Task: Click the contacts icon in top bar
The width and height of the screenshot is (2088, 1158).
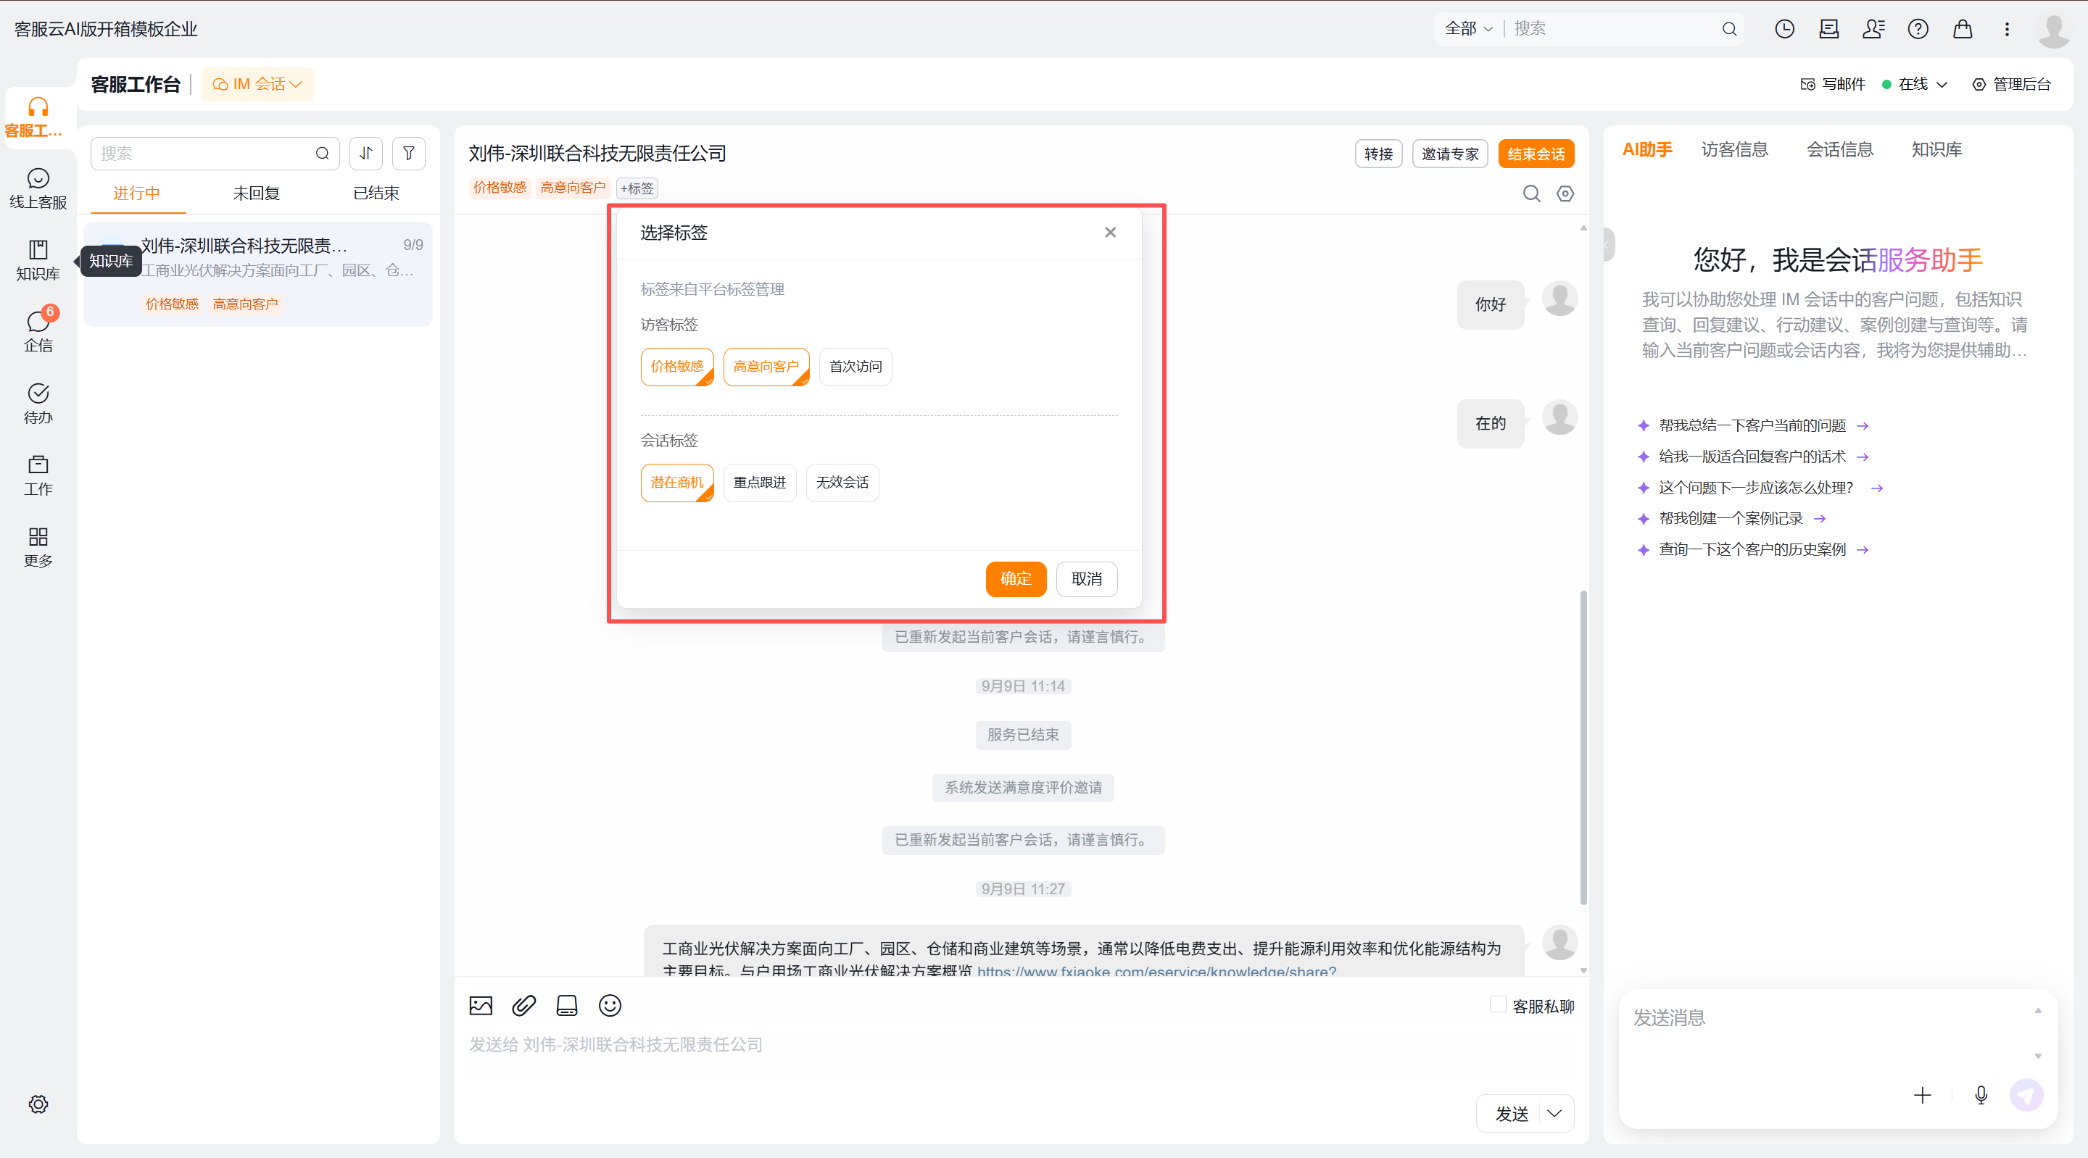Action: tap(1873, 29)
